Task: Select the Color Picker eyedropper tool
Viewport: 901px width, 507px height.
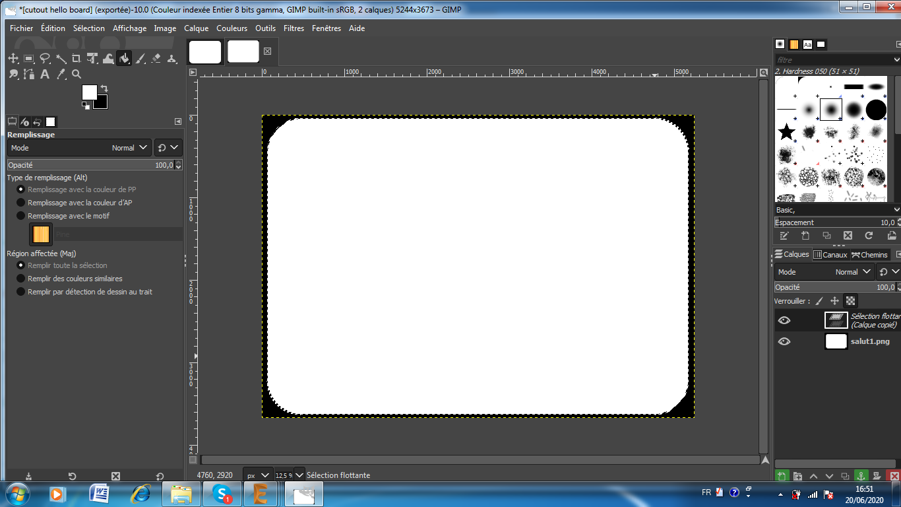Action: (61, 75)
